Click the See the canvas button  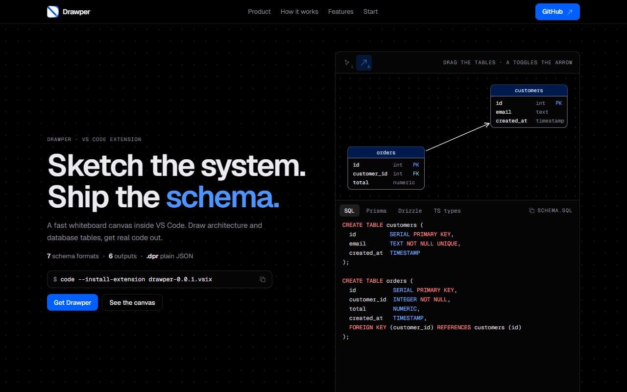[x=132, y=302]
